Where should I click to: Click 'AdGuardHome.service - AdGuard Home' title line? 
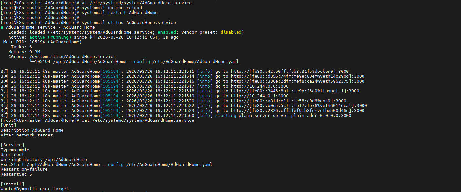click(x=50, y=27)
